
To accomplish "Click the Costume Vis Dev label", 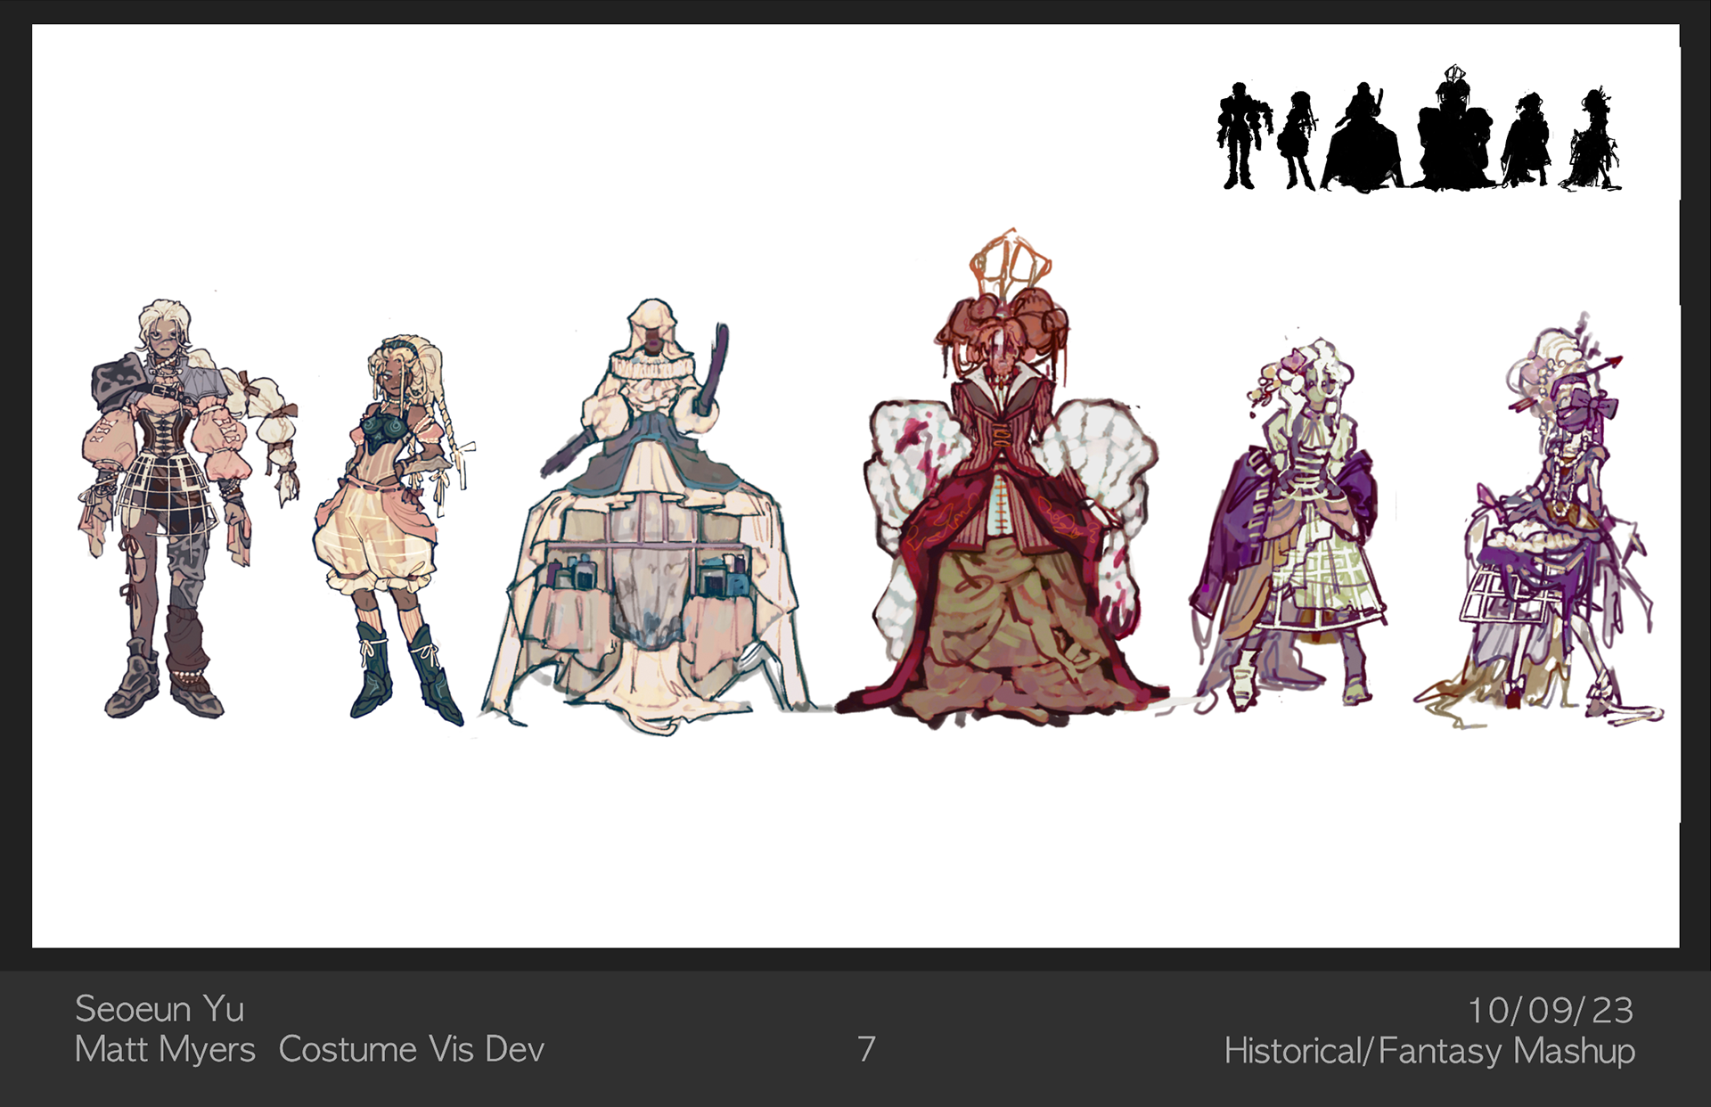I will [x=411, y=1049].
